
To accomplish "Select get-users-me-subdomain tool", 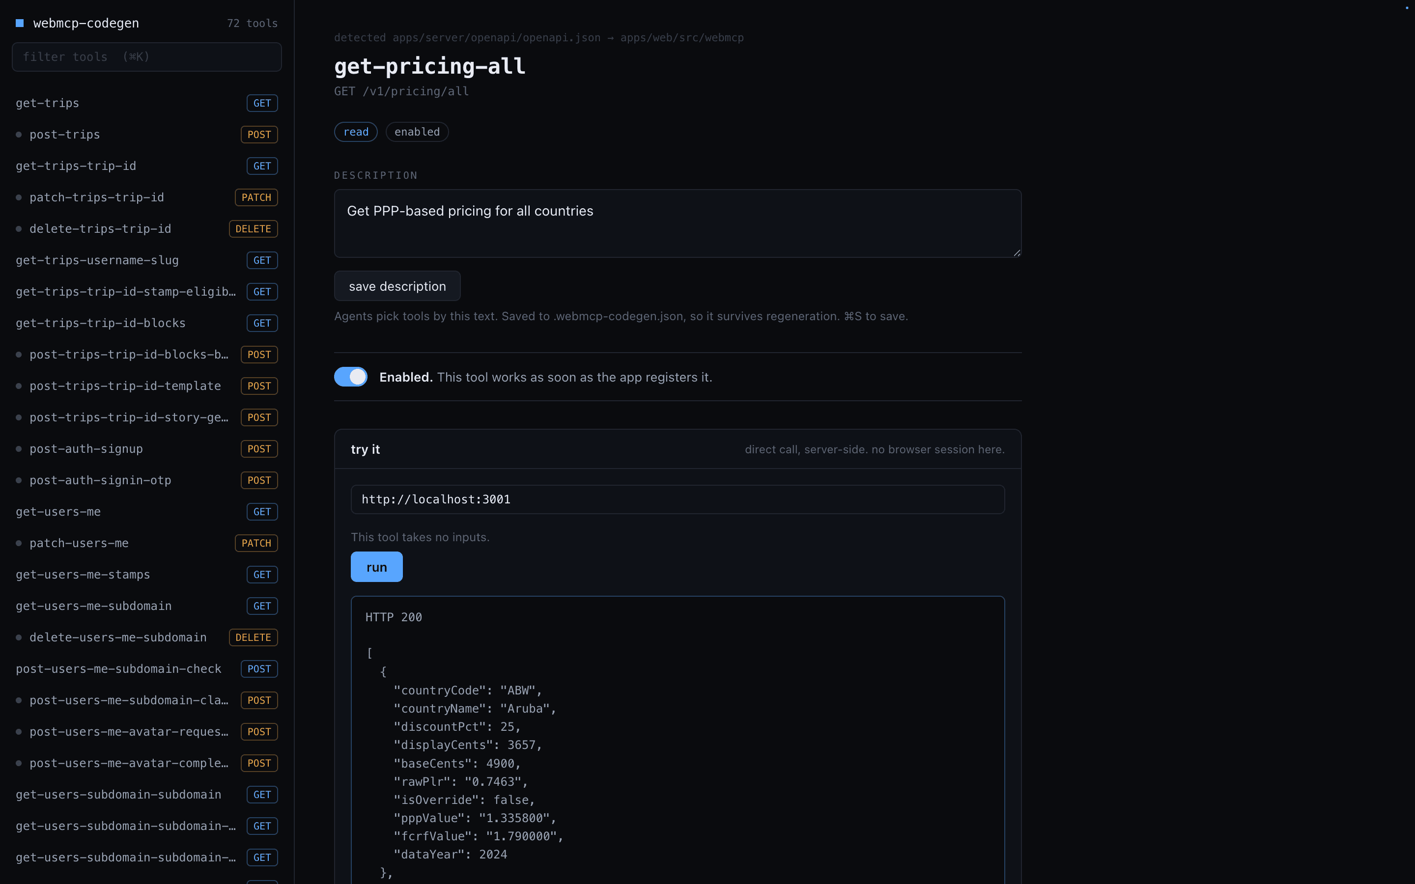I will (x=147, y=607).
